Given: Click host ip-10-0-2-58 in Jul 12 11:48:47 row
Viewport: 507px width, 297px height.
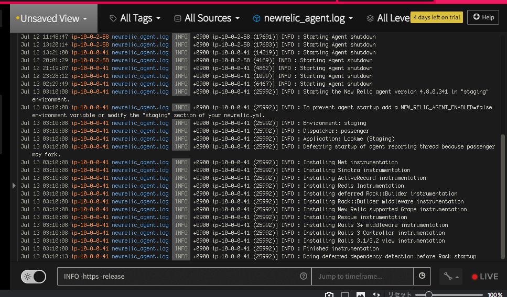Looking at the screenshot, I should pyautogui.click(x=90, y=37).
